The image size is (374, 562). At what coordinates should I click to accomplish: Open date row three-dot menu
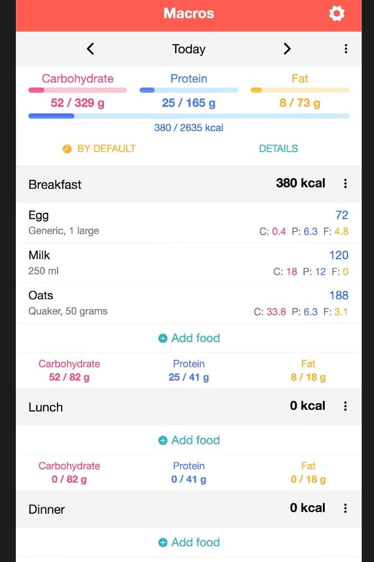pyautogui.click(x=346, y=49)
